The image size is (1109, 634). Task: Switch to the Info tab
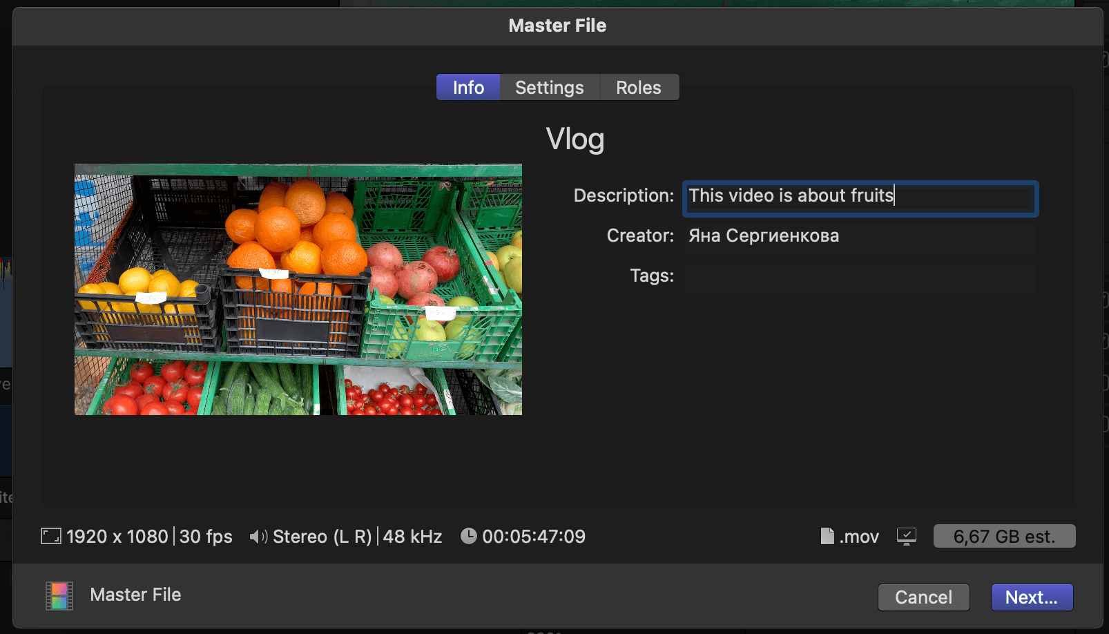coord(468,88)
